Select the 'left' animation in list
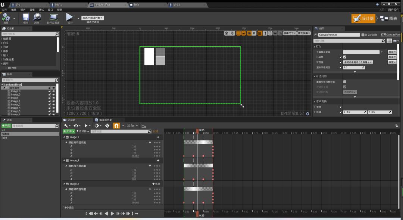Viewport: 403px width, 220px height. tap(4, 130)
